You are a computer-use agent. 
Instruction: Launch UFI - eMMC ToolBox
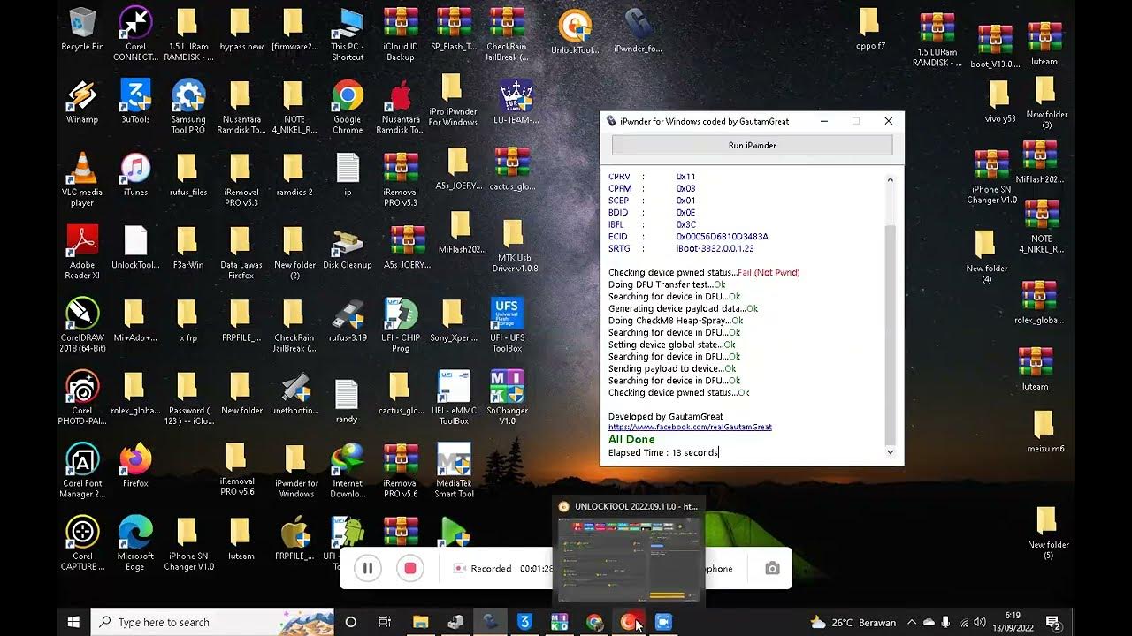(454, 397)
